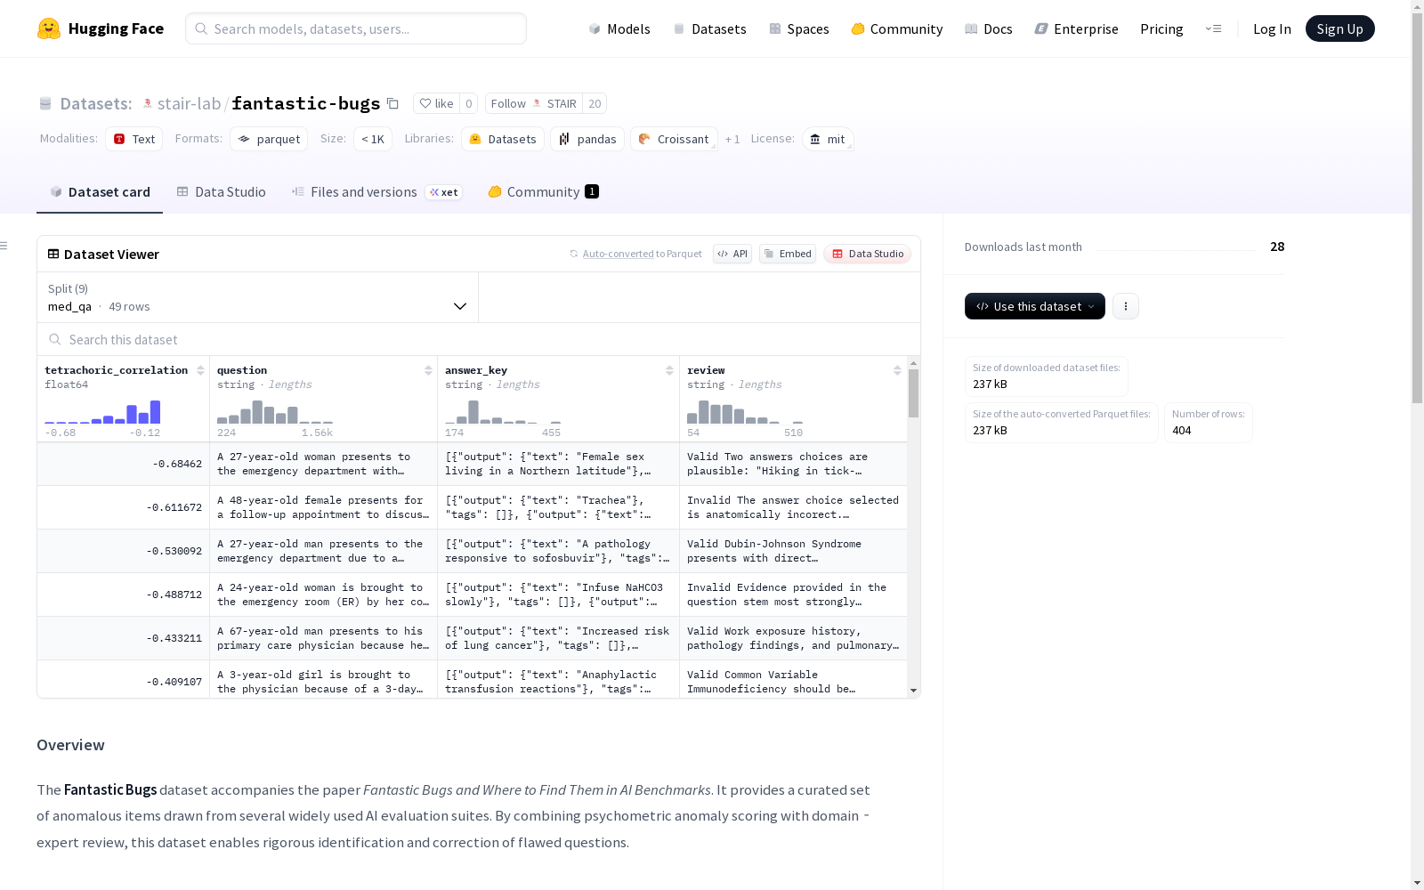Expand the +1 more libraries
The image size is (1424, 890).
[732, 139]
